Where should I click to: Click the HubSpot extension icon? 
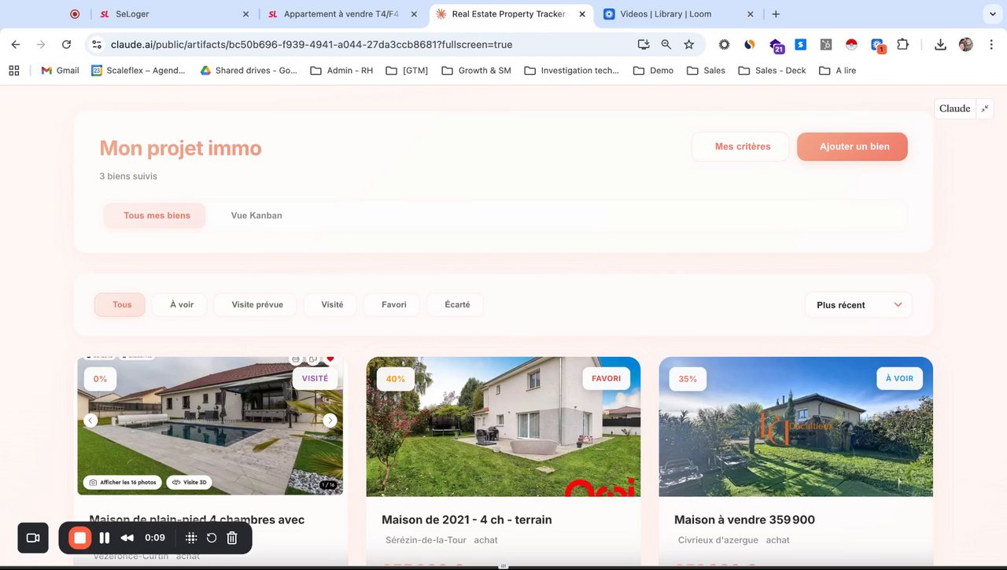click(826, 45)
